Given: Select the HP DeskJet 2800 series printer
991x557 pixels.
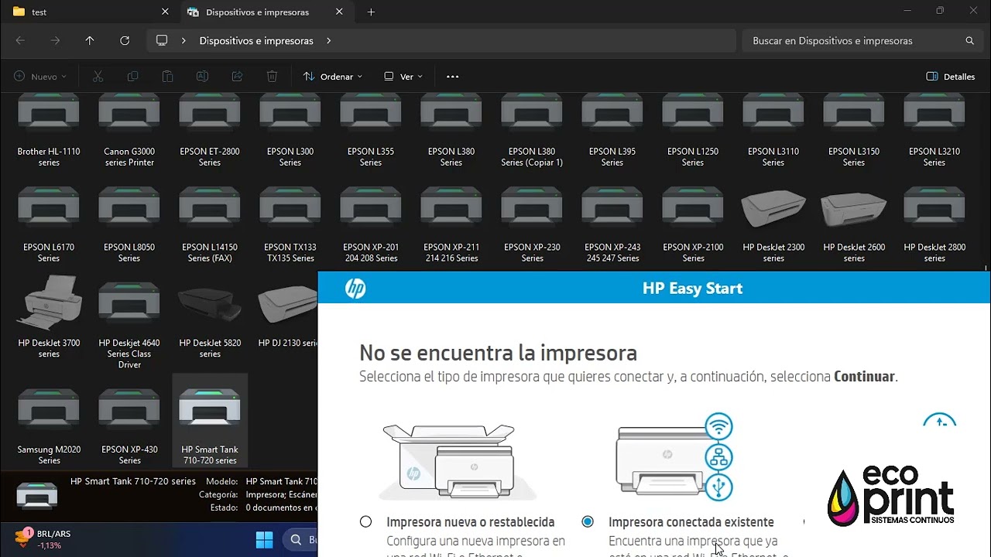Looking at the screenshot, I should (934, 224).
